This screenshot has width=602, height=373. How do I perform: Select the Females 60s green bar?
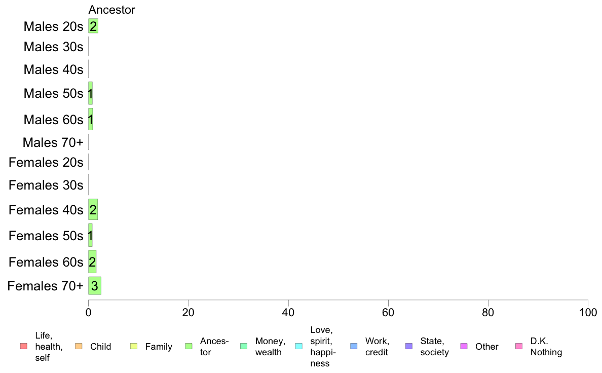pos(92,262)
